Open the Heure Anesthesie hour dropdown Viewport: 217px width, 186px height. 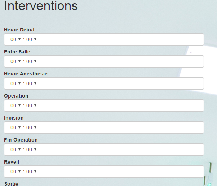tap(16, 83)
